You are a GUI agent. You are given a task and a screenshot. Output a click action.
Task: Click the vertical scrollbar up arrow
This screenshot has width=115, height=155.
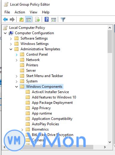(110, 28)
